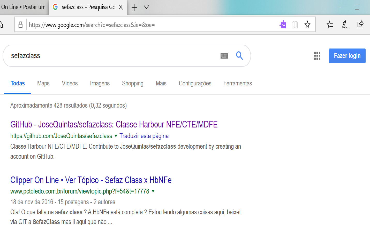Switch to the Vídeos tab
This screenshot has height=225, width=370.
click(70, 83)
